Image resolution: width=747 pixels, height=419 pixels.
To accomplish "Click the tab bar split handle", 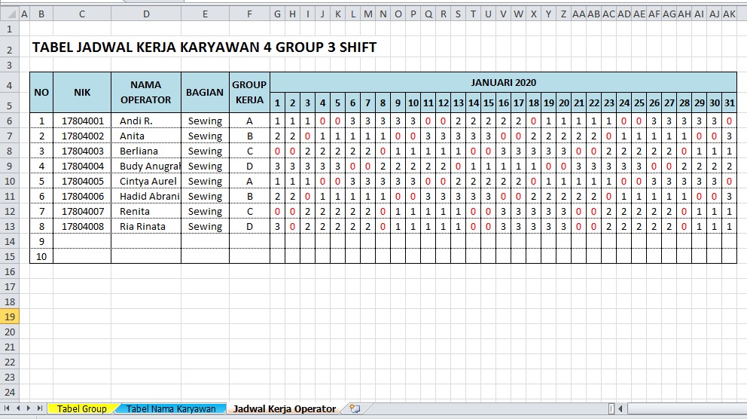I will point(610,408).
